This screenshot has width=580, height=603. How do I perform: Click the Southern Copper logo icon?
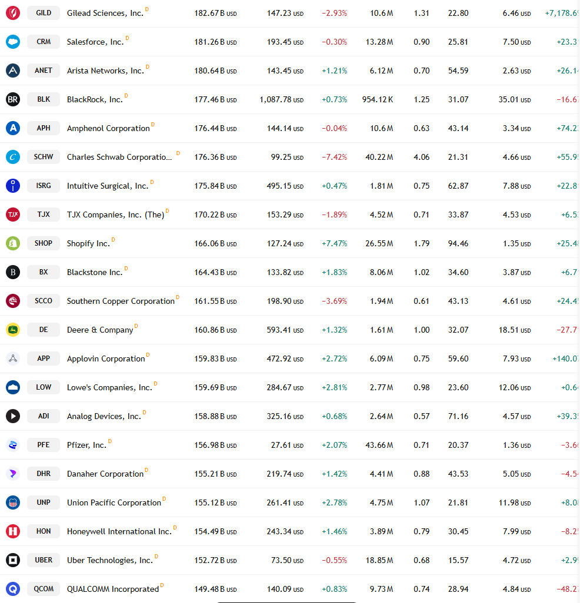coord(13,301)
